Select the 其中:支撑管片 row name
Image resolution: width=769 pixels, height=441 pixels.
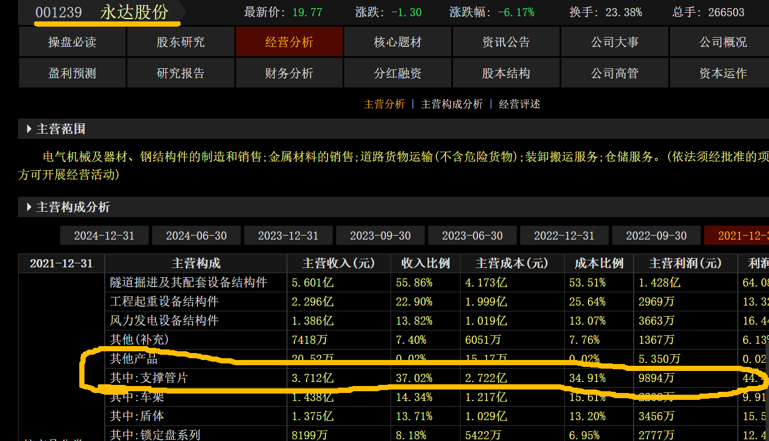pos(149,378)
